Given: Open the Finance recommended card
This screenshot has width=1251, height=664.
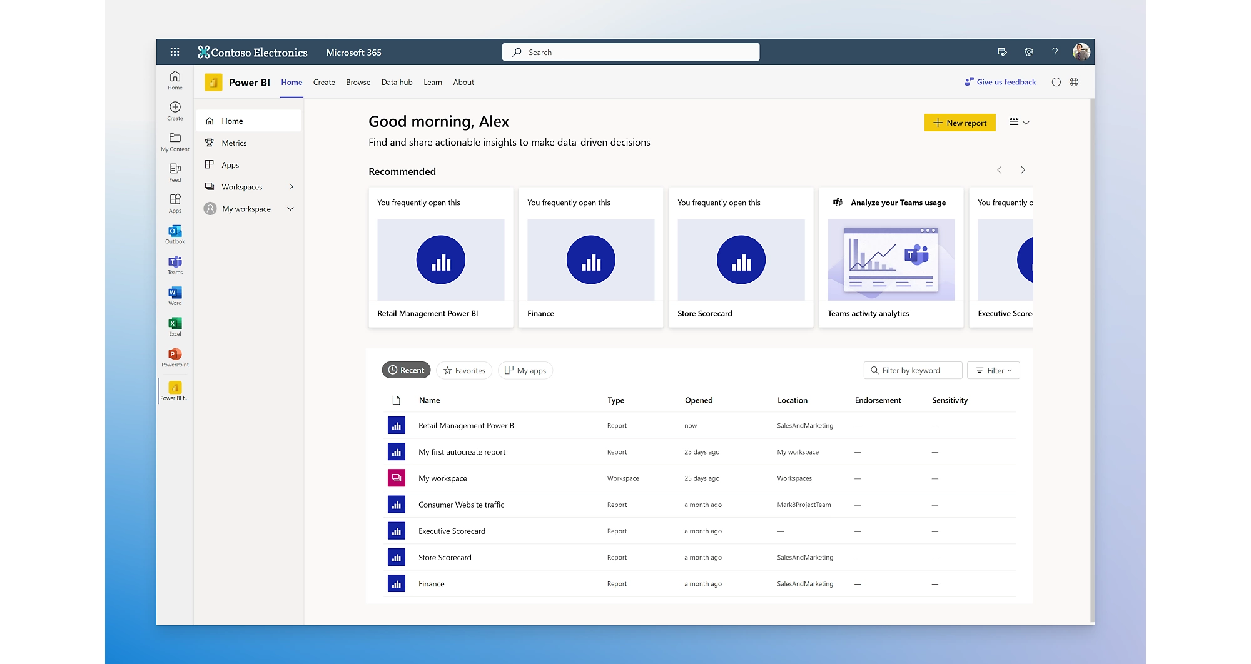Looking at the screenshot, I should (591, 257).
